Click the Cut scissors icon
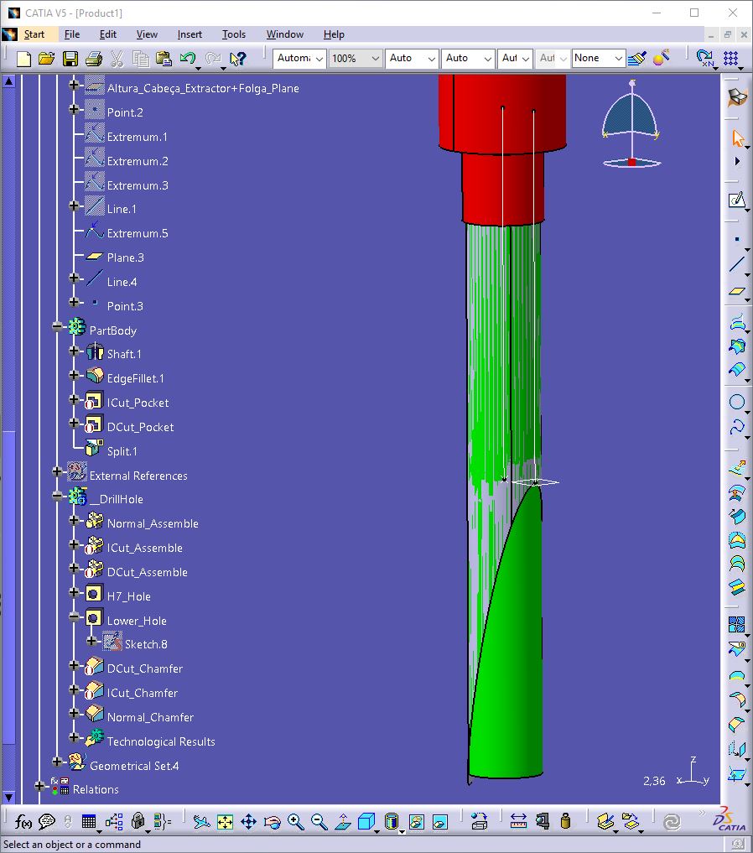 click(x=117, y=58)
